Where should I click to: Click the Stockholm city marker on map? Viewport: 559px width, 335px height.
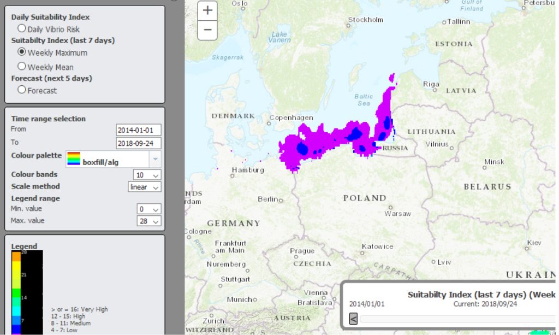[350, 25]
